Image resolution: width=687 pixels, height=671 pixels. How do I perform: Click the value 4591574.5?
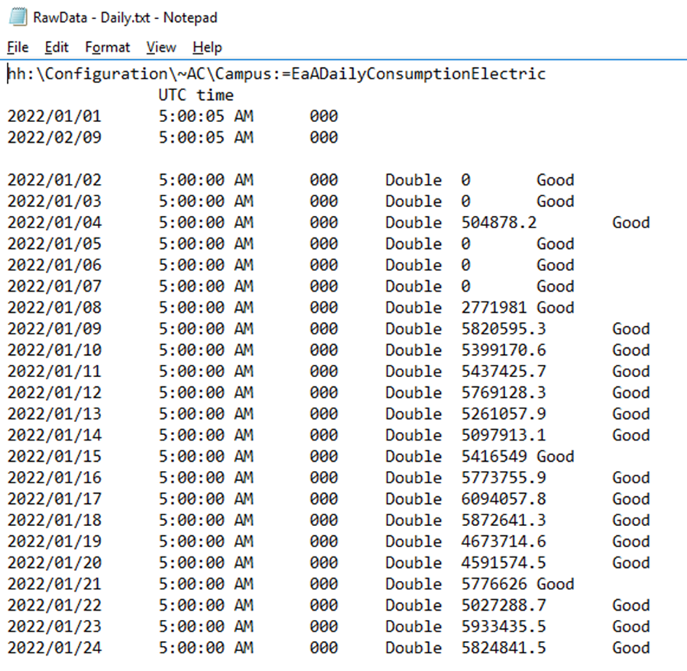coord(504,563)
